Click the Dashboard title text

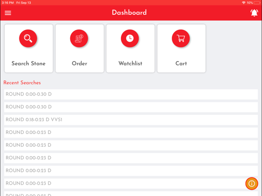point(129,12)
